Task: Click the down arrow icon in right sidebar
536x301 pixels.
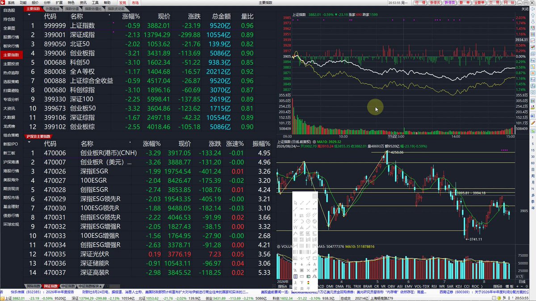Action: tap(532, 21)
